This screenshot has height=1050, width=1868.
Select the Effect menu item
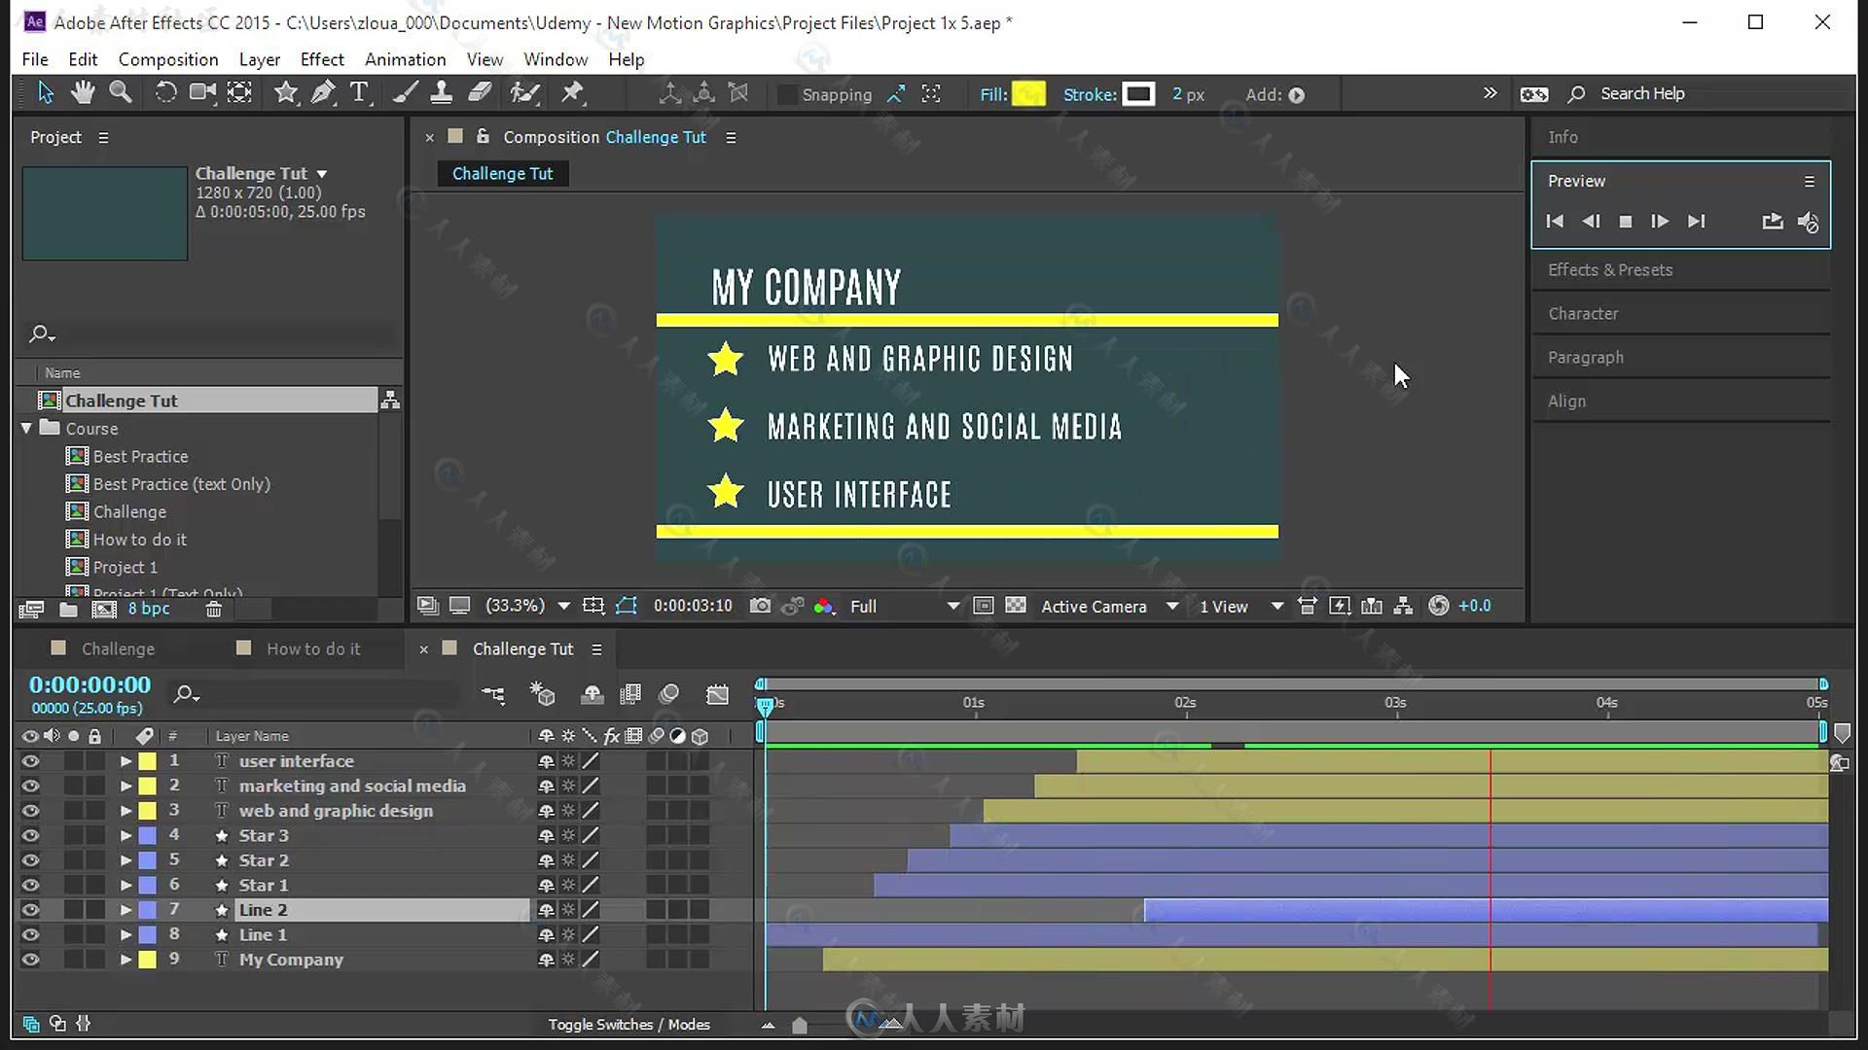(321, 59)
